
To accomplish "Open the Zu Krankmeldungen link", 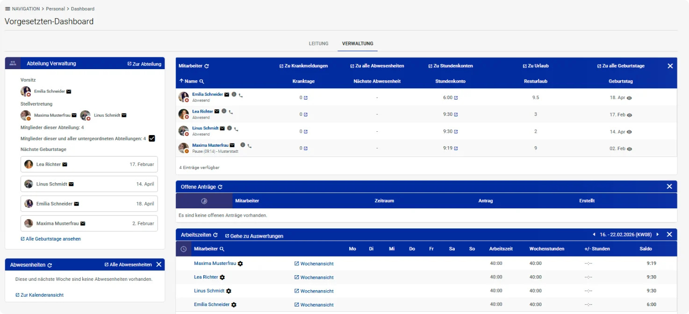I will (x=303, y=66).
